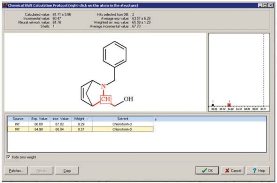Select the red marker in the histogram

coord(229,105)
